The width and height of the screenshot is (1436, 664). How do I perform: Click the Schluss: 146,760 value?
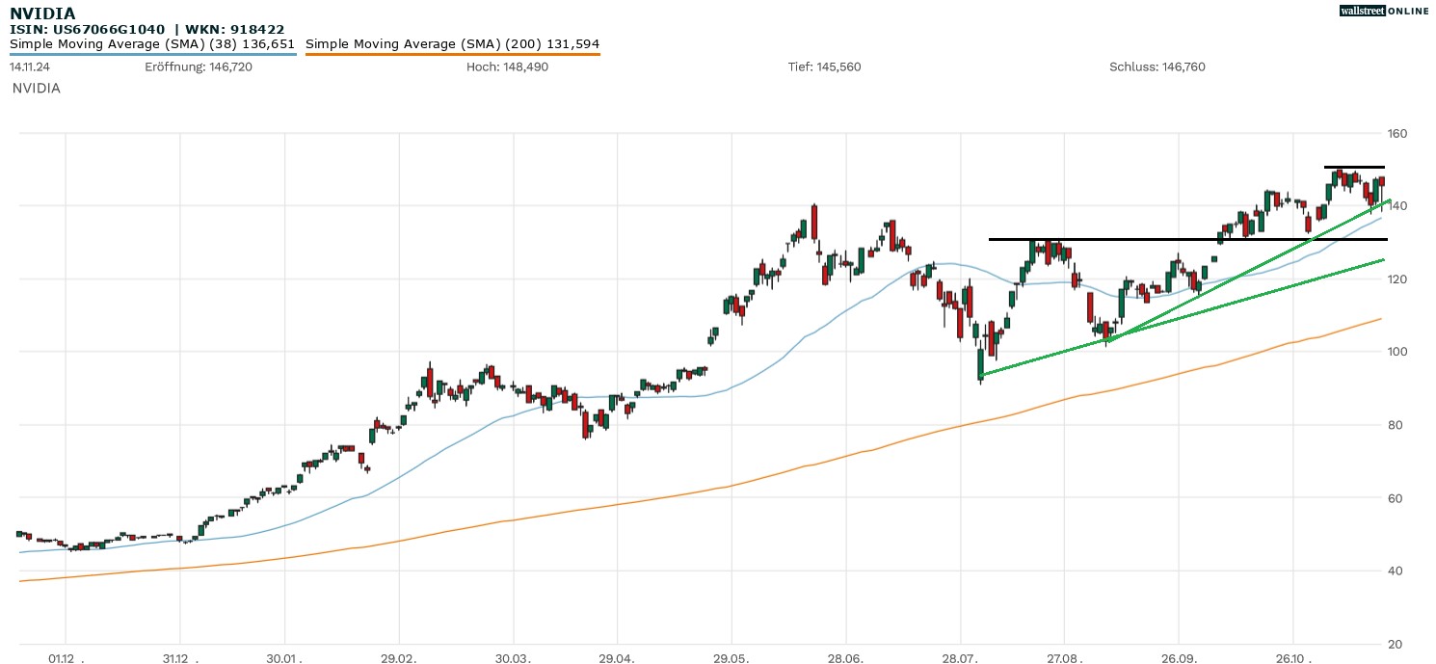1157,67
